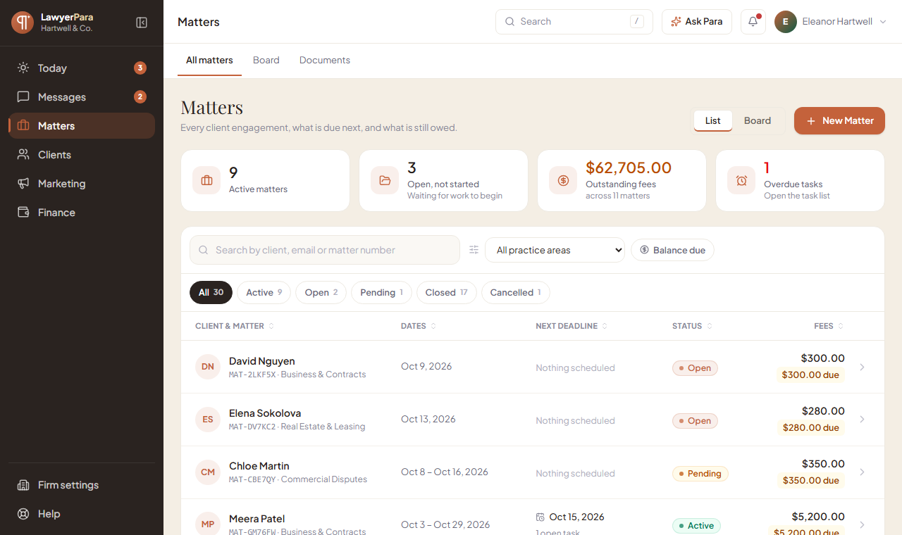Click the Marketing megaphone icon
Image resolution: width=902 pixels, height=535 pixels.
click(23, 184)
